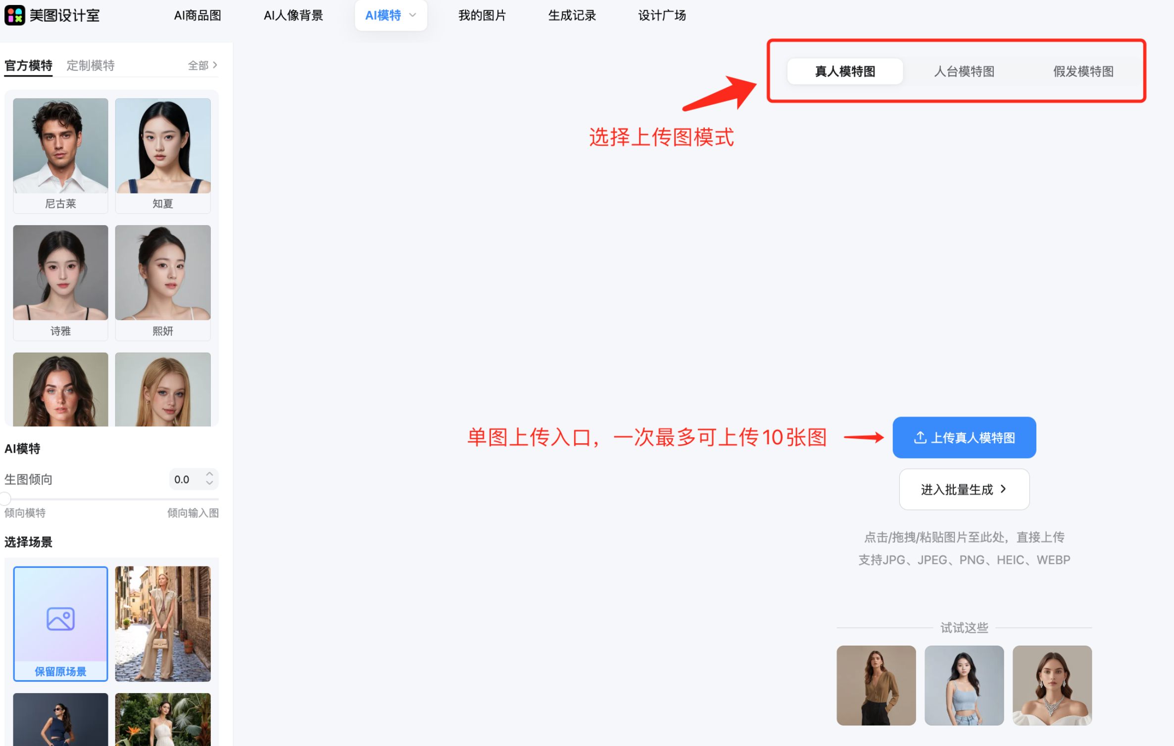
Task: Click the 生图倾向 slider track
Action: (x=111, y=499)
